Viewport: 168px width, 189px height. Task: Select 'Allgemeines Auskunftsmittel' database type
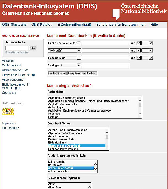click(x=77, y=133)
